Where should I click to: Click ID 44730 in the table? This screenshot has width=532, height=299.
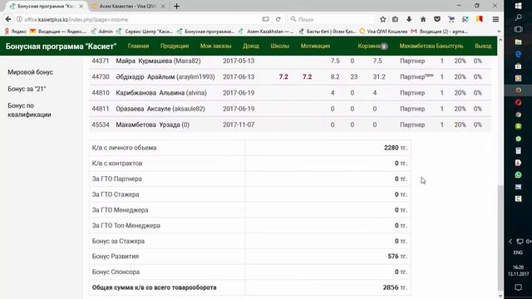(x=101, y=77)
